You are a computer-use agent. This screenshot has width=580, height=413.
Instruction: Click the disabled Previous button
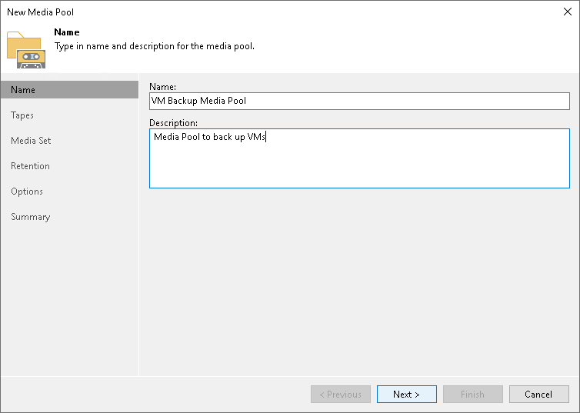340,394
